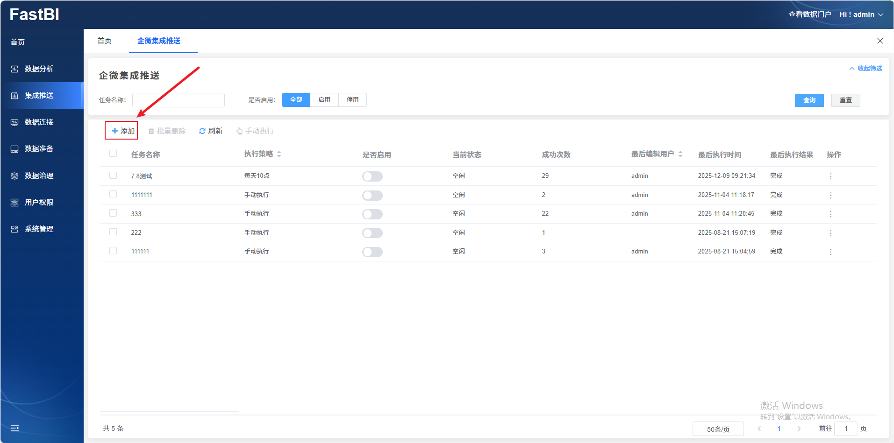Focus the 任务名称 input field
The image size is (894, 443).
178,100
